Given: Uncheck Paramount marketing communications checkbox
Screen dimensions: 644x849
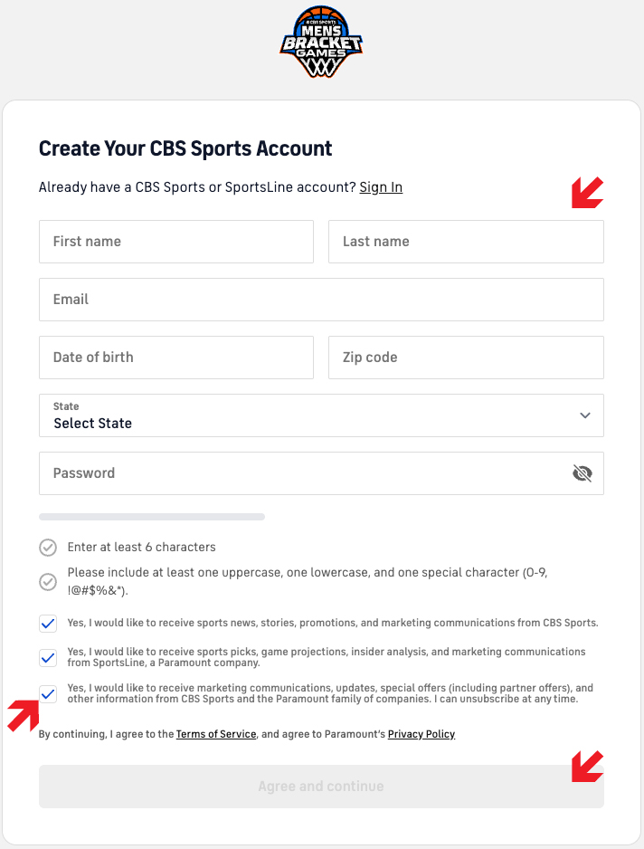Looking at the screenshot, I should tap(48, 694).
